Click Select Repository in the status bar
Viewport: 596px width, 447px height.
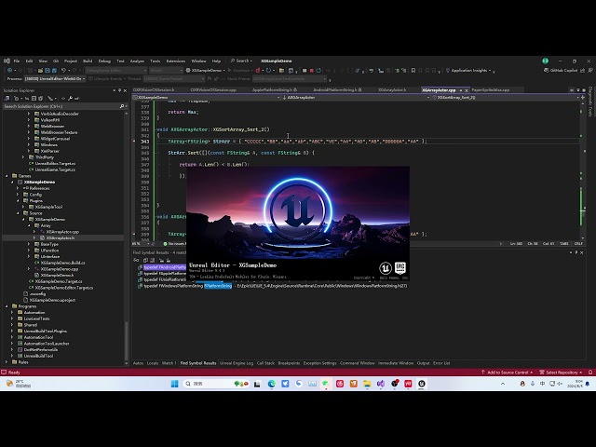pos(561,372)
